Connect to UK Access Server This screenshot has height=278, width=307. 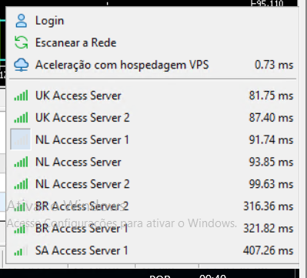coord(153,95)
